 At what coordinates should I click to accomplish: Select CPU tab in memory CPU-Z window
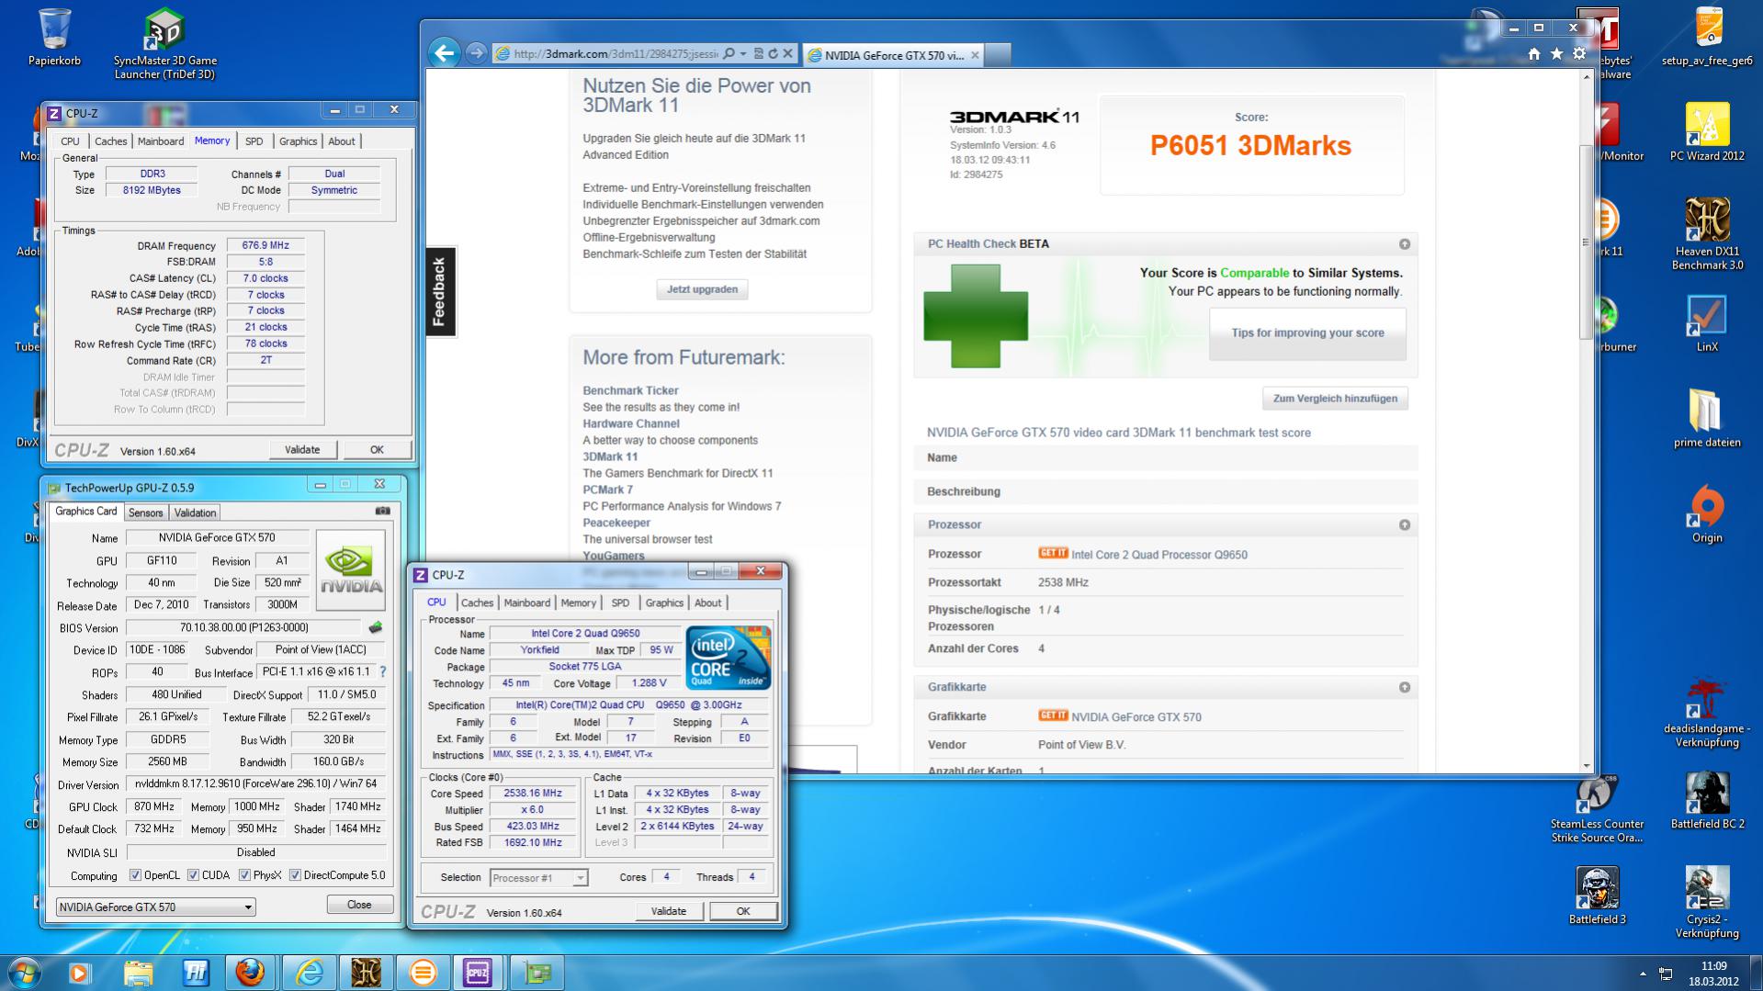(70, 141)
